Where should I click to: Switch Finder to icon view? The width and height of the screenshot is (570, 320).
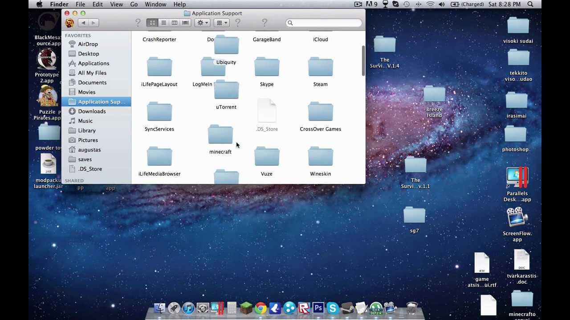click(152, 23)
